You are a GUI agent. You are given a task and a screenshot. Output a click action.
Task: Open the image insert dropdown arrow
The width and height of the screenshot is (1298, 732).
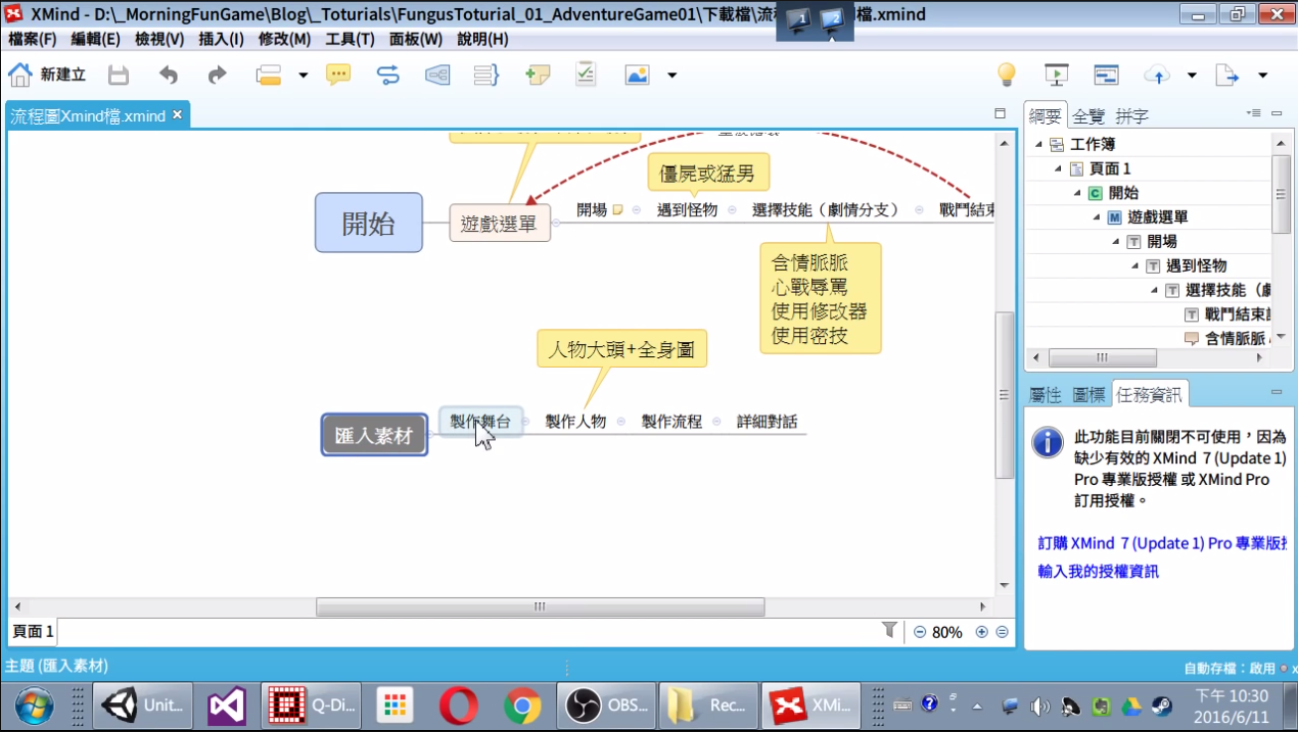[x=672, y=75]
